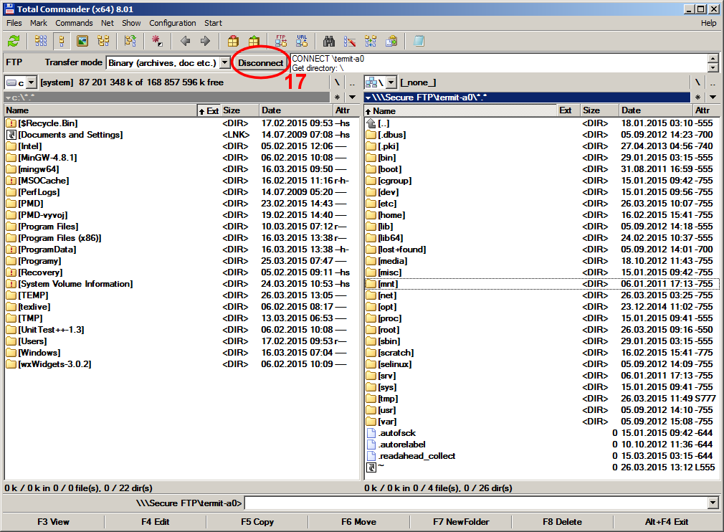Toggle Full details view in toolbar

click(x=62, y=41)
